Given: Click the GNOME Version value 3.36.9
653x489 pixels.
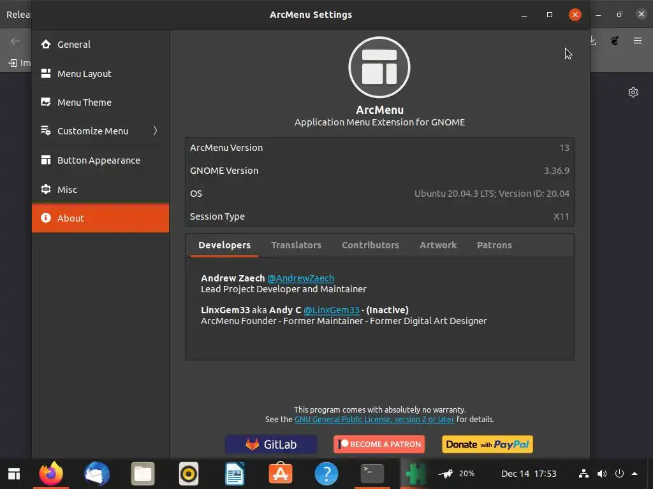Looking at the screenshot, I should pyautogui.click(x=556, y=171).
